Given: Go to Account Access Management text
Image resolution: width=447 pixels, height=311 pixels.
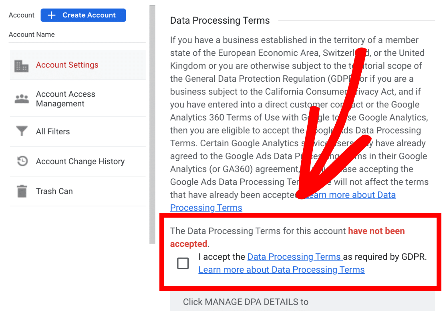Looking at the screenshot, I should click(66, 99).
